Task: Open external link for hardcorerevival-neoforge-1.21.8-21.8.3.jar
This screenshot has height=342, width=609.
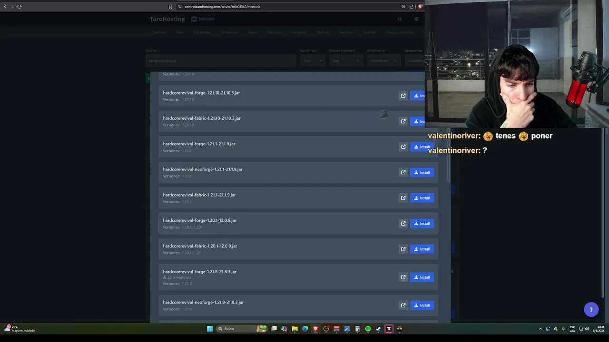Action: pyautogui.click(x=403, y=305)
